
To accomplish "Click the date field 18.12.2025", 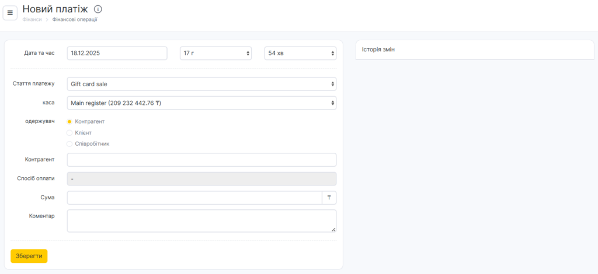I will [x=117, y=53].
